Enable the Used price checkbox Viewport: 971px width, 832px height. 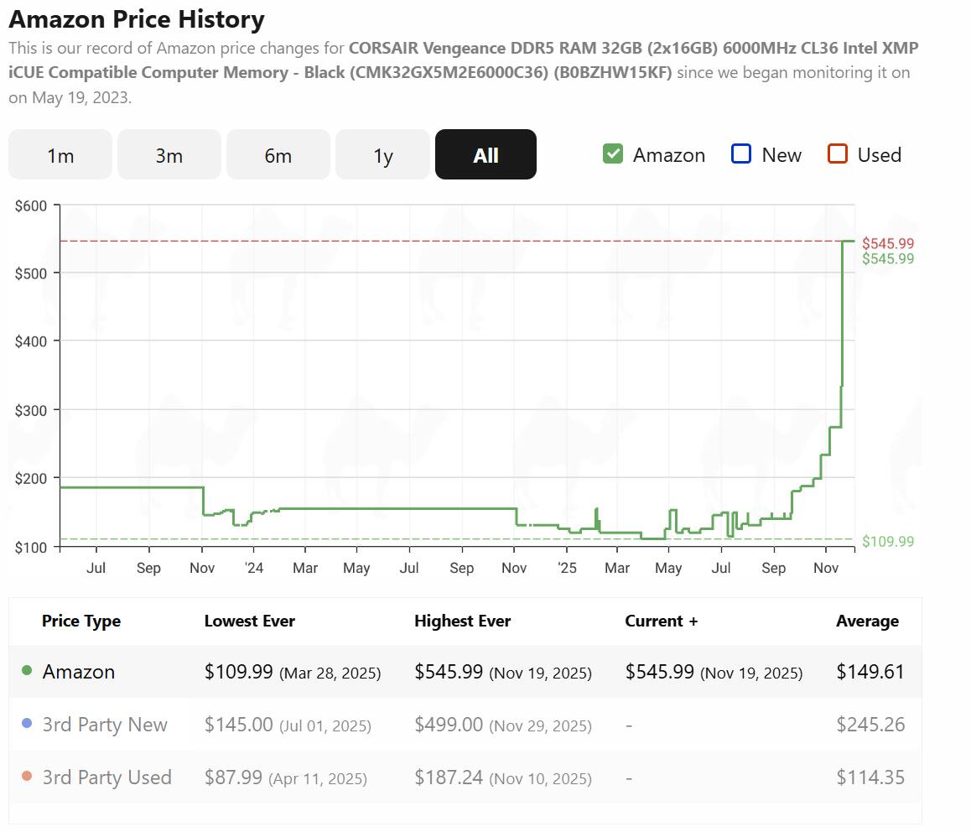tap(837, 154)
